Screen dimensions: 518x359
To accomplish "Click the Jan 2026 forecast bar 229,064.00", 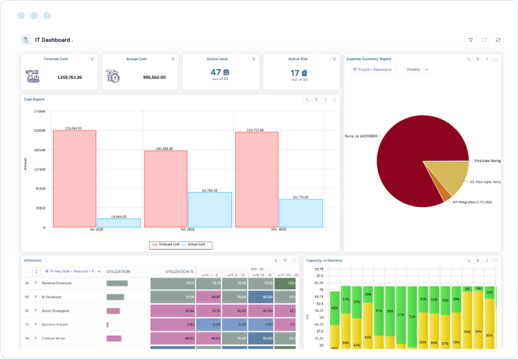I will pyautogui.click(x=75, y=179).
